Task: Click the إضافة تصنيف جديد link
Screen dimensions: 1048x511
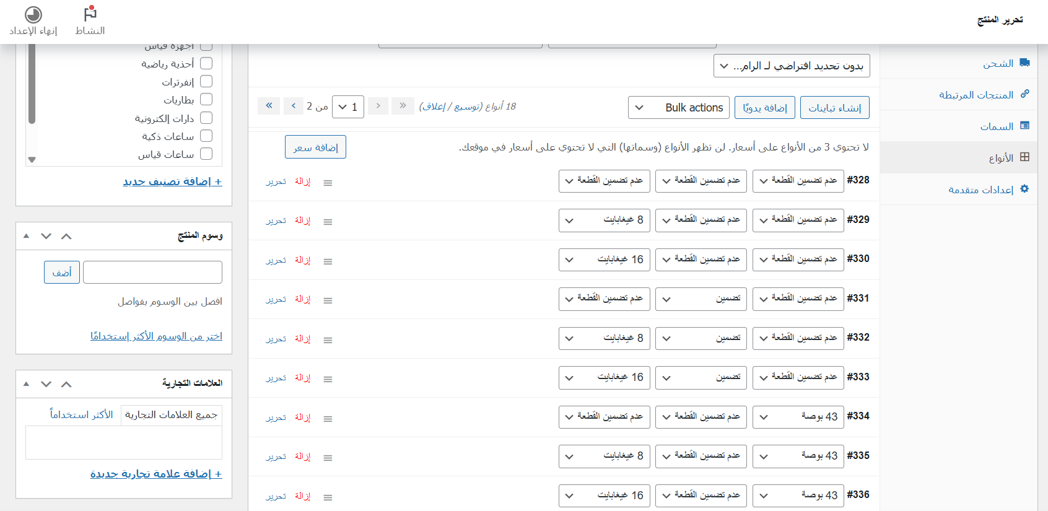Action: click(172, 181)
